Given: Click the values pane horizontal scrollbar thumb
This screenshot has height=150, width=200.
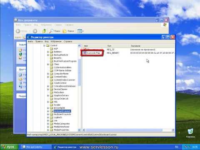Looking at the screenshot, I should pos(124,130).
